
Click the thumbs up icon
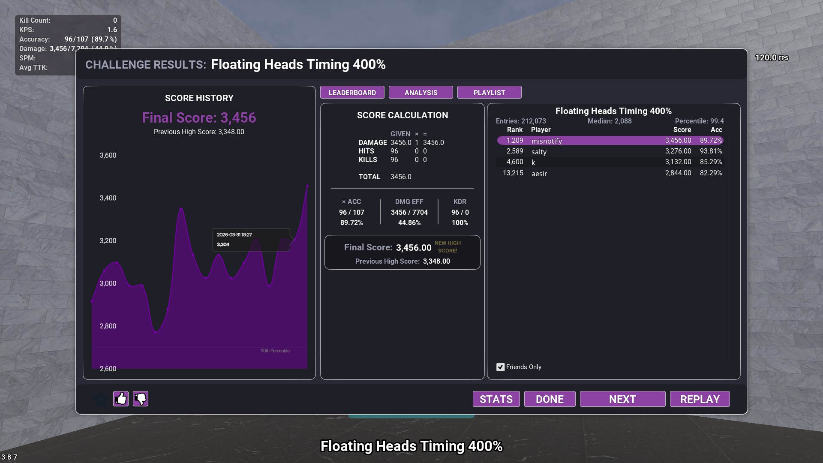[x=121, y=399]
